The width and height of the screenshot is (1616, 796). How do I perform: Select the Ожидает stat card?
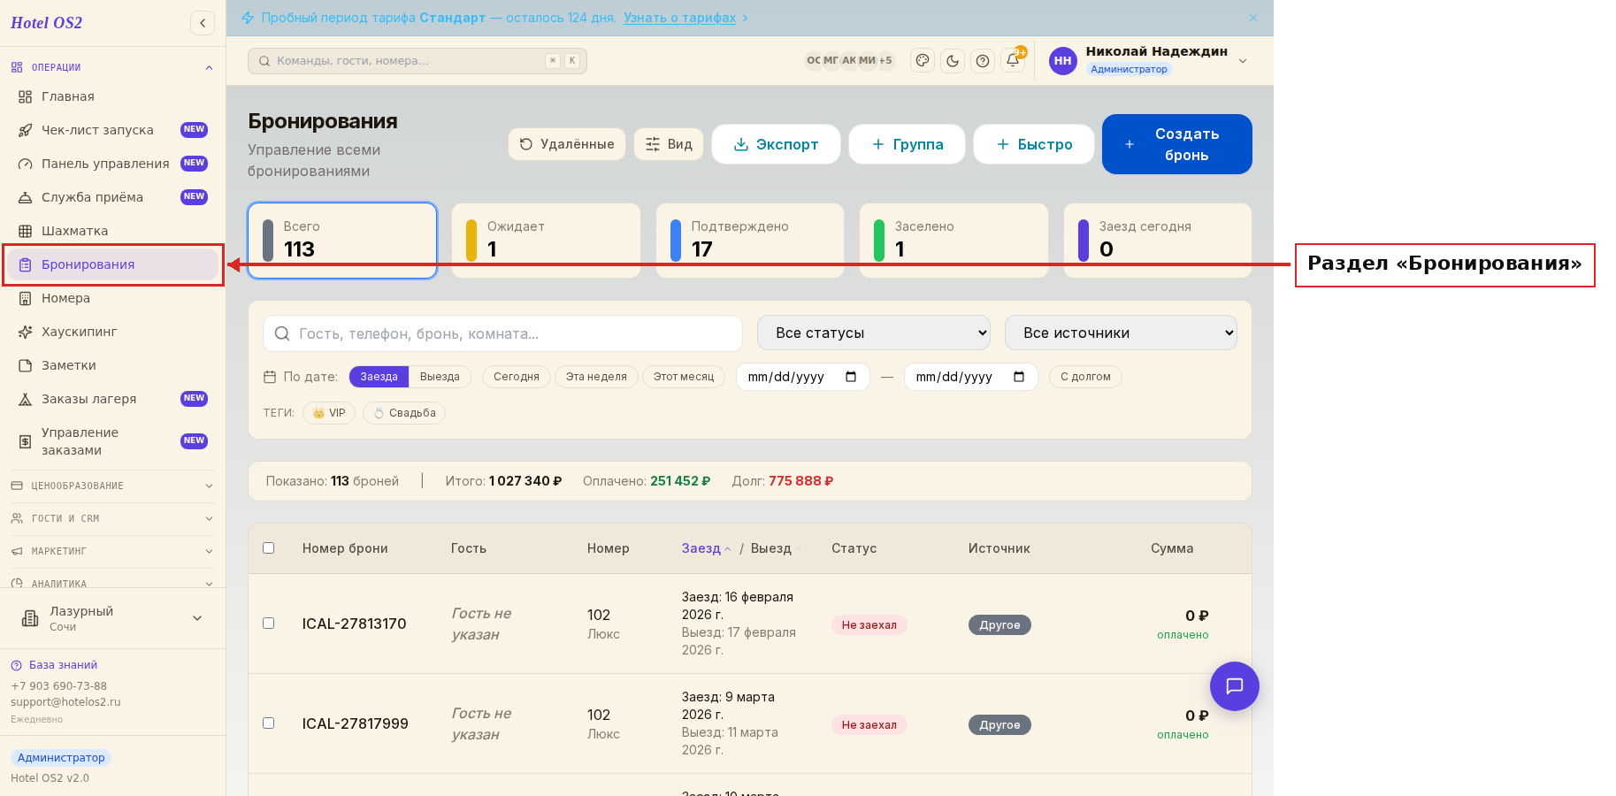546,241
